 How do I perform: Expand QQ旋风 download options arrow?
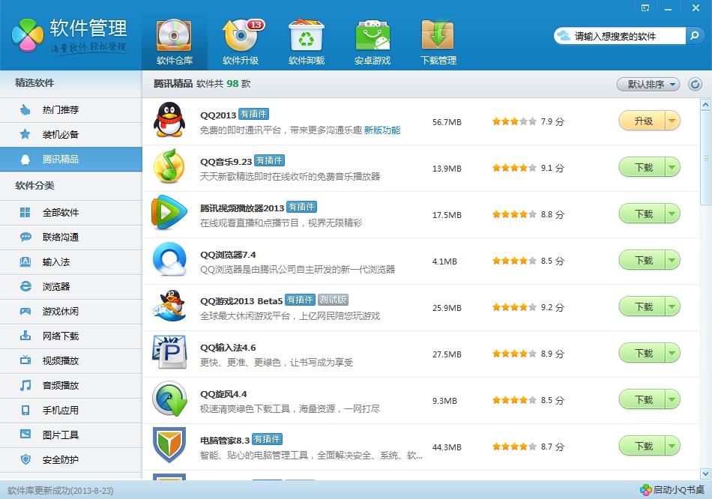coord(672,399)
